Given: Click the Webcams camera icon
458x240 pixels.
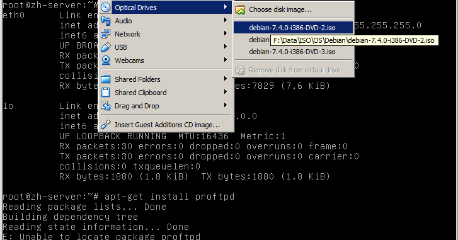Looking at the screenshot, I should point(105,60).
